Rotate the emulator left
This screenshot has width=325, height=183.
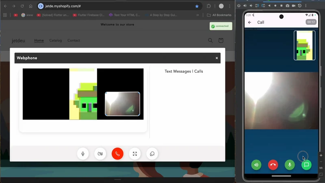[257, 6]
